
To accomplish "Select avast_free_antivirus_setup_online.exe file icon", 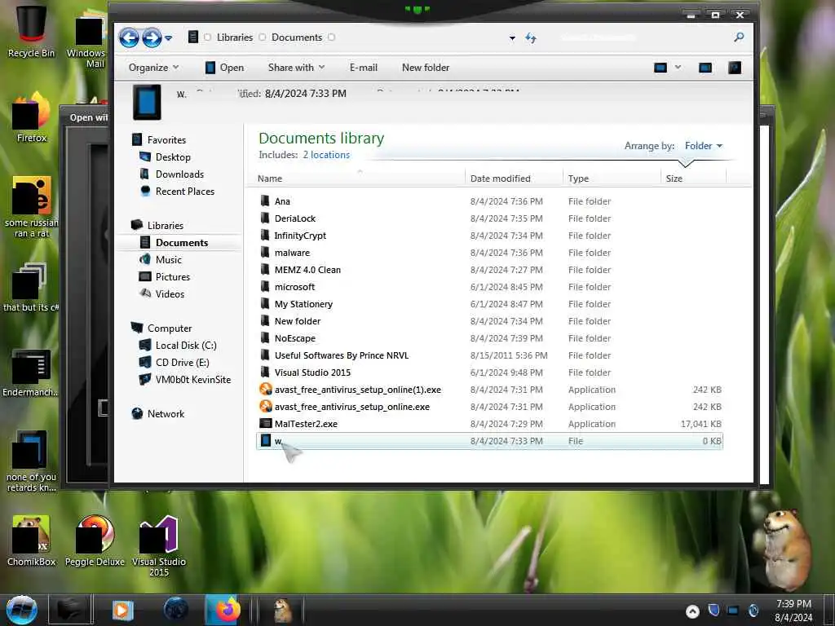I will click(265, 407).
